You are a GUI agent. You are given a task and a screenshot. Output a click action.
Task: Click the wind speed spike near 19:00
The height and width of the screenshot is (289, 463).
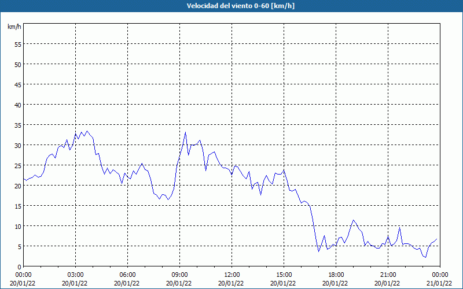tap(353, 220)
